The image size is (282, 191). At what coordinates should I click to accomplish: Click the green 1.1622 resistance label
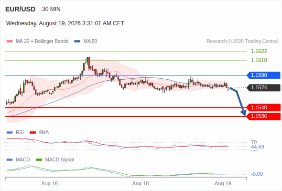259,51
